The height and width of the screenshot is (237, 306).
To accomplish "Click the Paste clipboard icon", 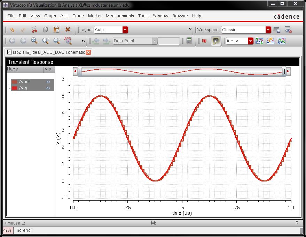I will pos(56,30).
